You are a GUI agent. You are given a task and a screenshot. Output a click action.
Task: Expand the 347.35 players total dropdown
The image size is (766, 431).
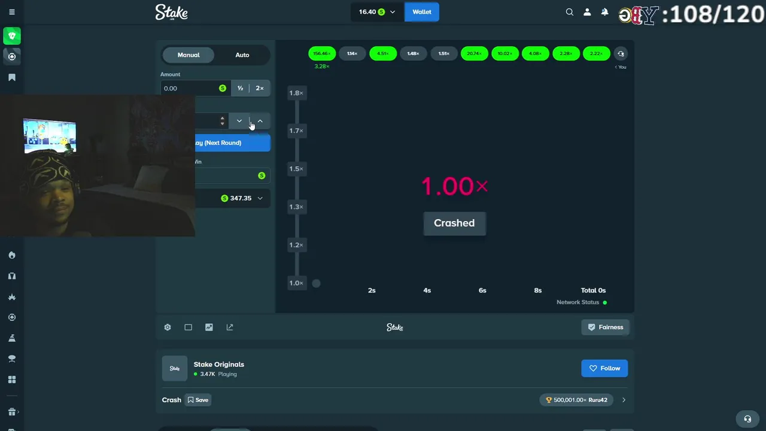pyautogui.click(x=233, y=198)
